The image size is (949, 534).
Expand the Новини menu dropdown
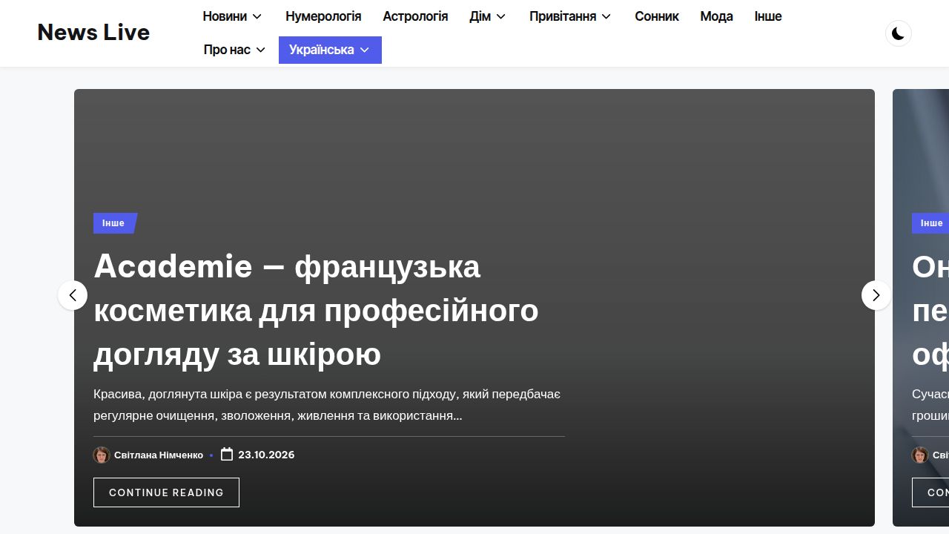point(232,16)
